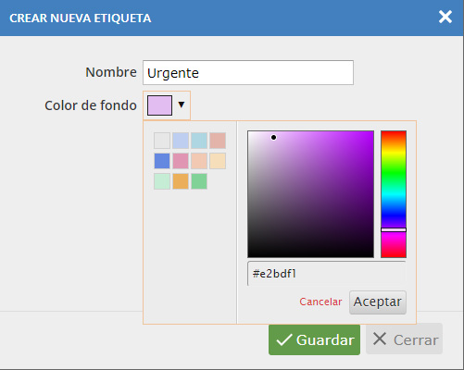Click the Nombre field containing Urgente
The width and height of the screenshot is (464, 370).
(x=248, y=73)
